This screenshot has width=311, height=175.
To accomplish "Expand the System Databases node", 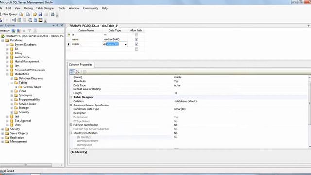I will 7,45.
